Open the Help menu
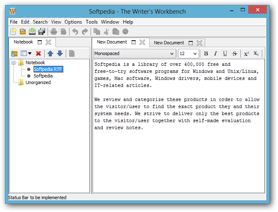 click(128, 22)
